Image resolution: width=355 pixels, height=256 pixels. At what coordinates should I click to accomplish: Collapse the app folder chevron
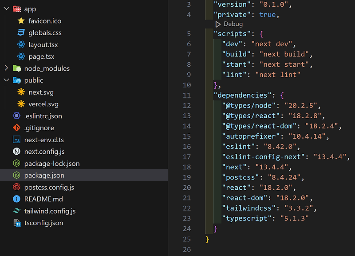tap(7, 8)
